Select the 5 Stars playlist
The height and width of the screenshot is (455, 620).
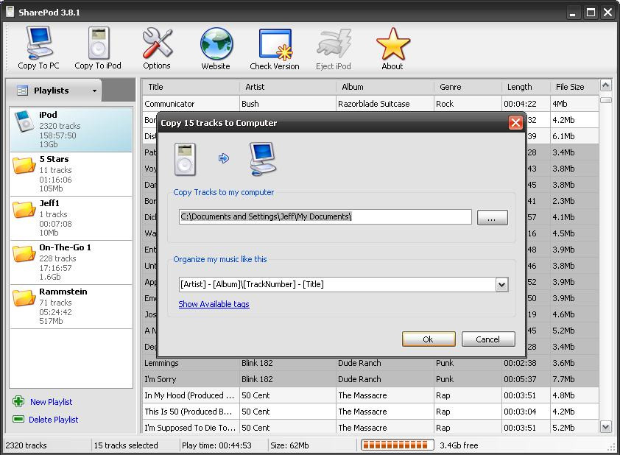[x=71, y=174]
